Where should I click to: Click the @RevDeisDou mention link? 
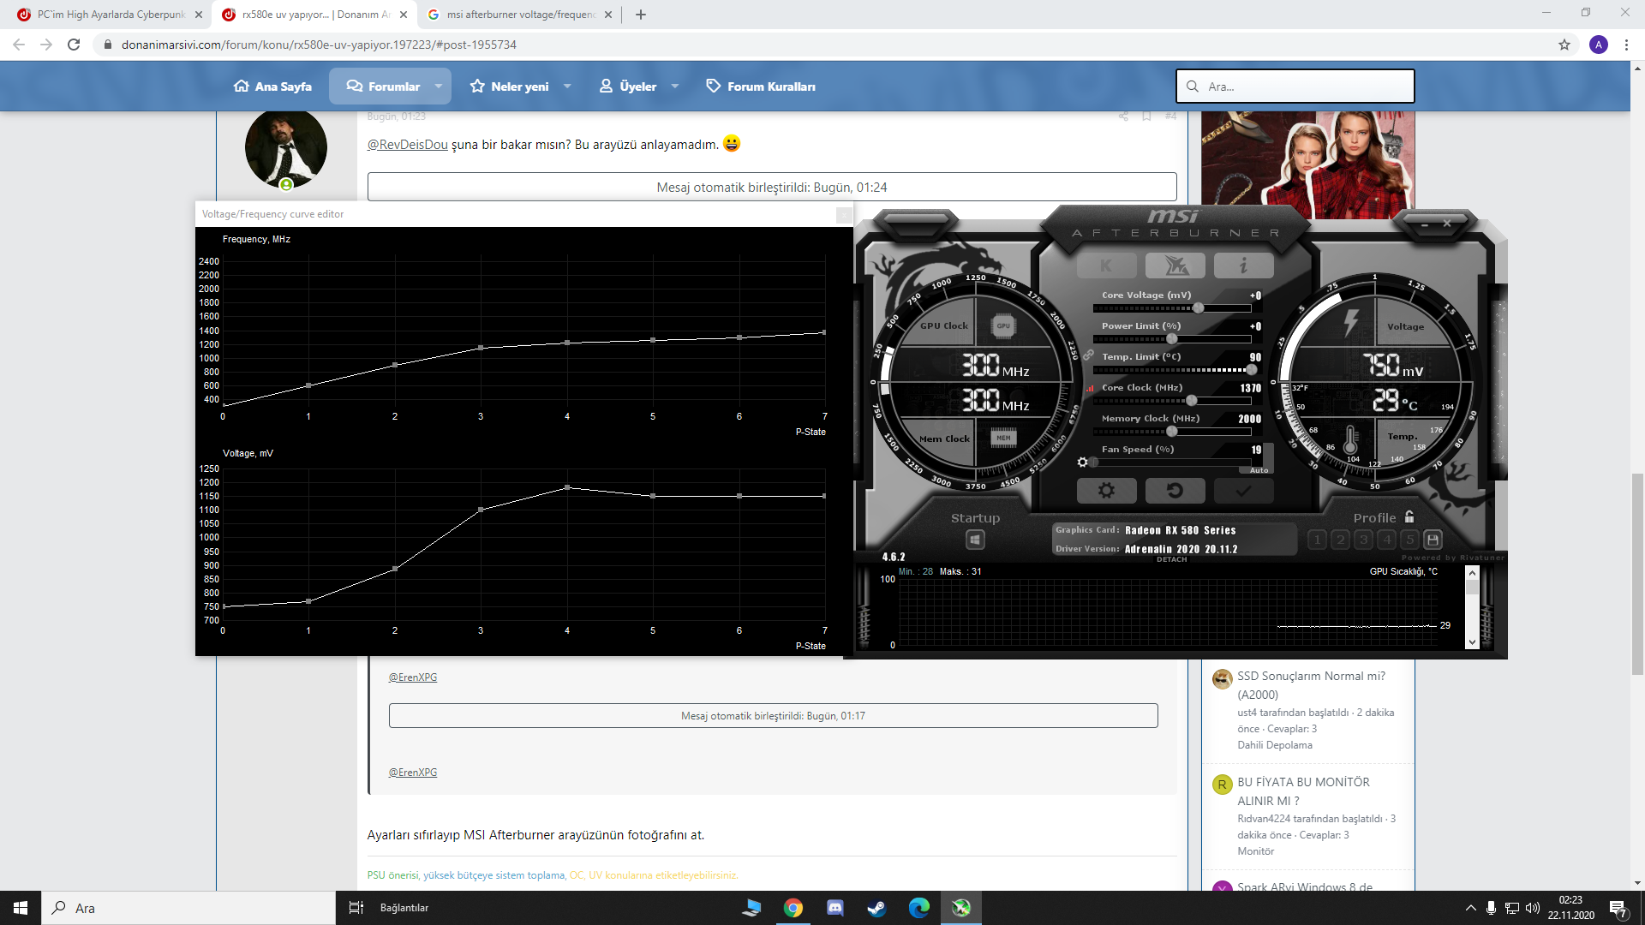point(407,145)
